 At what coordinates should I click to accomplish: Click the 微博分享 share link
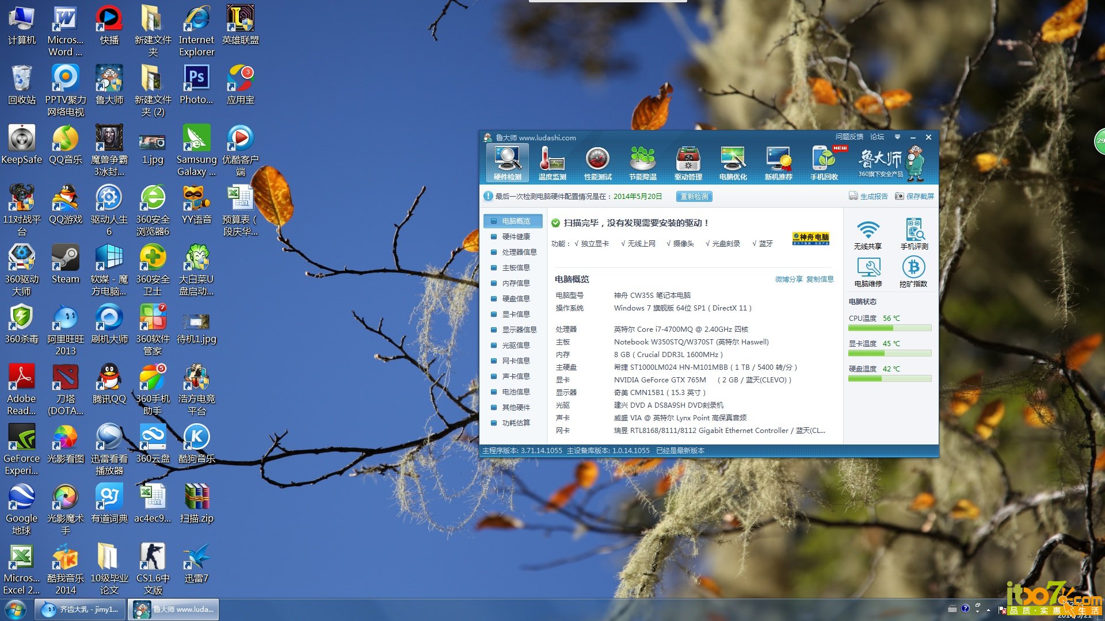coord(788,279)
